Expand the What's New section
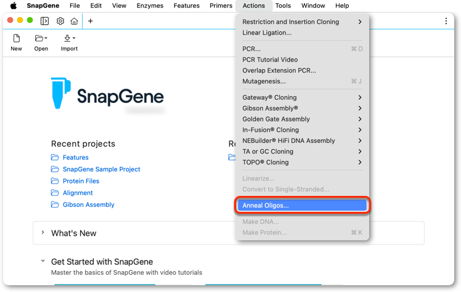461x292 pixels. pos(43,232)
